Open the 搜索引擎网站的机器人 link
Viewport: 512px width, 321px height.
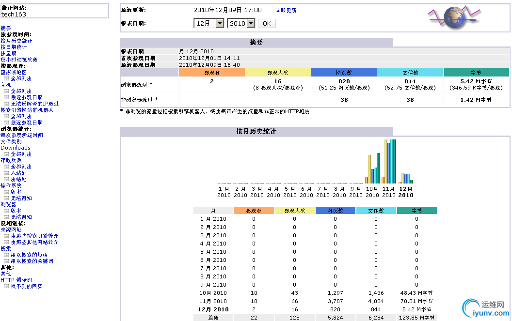tap(27, 110)
